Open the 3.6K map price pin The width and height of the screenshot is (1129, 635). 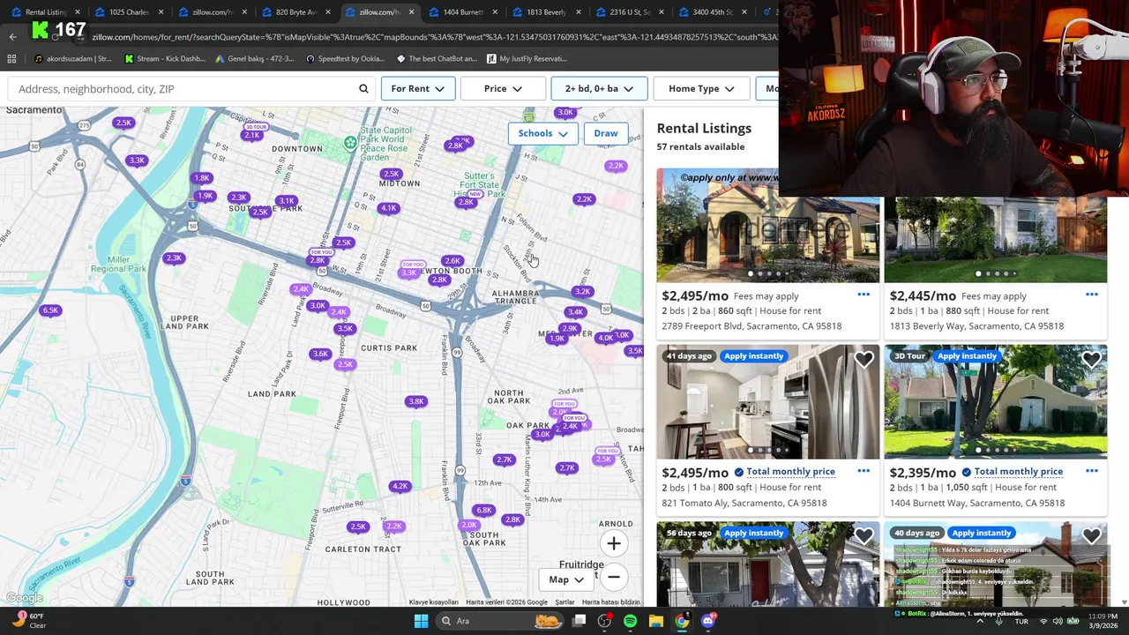pyautogui.click(x=320, y=355)
